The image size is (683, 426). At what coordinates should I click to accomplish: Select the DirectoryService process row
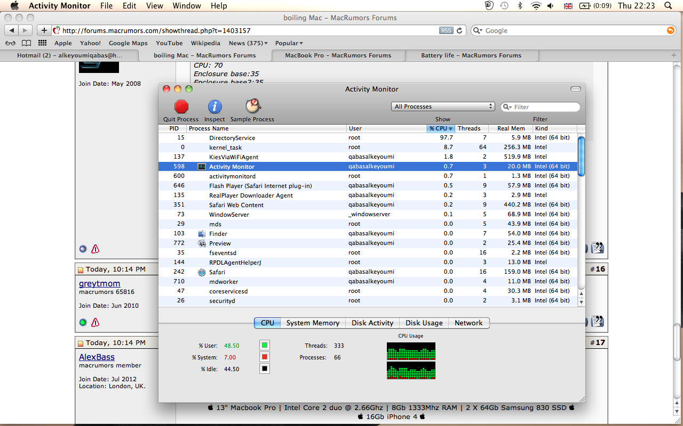tap(368, 138)
